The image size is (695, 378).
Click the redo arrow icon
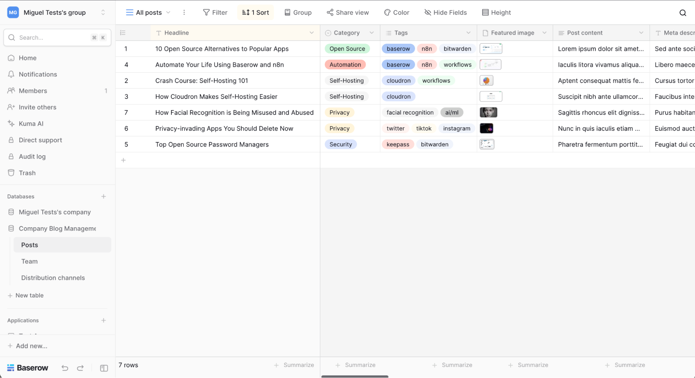click(80, 368)
